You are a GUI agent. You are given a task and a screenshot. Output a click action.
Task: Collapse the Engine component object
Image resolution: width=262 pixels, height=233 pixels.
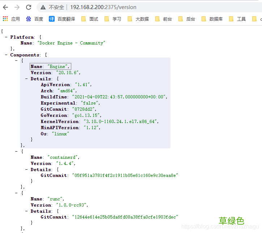click(x=16, y=61)
